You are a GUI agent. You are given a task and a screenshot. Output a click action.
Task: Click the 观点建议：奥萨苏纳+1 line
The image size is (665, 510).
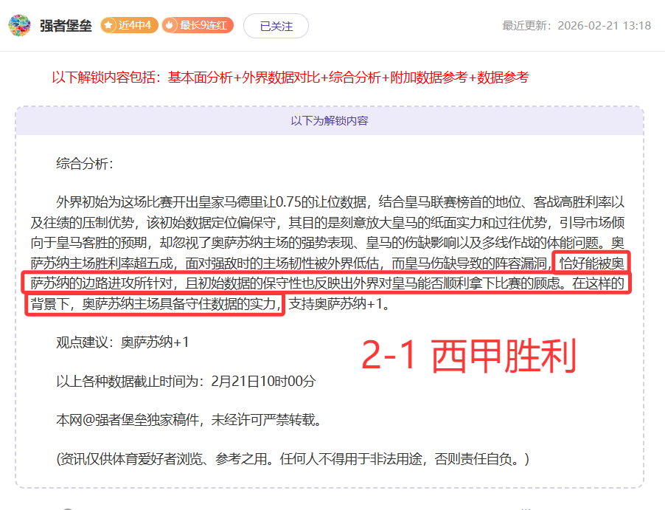coord(123,342)
